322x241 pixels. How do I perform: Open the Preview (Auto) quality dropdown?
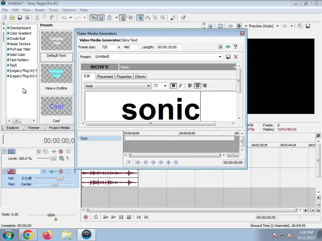click(x=277, y=26)
